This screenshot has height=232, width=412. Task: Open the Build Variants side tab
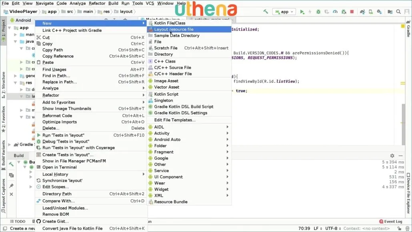point(4,155)
